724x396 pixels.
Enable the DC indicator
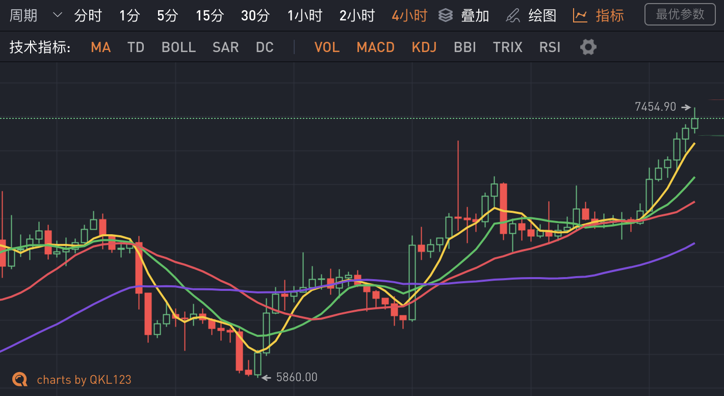pos(265,47)
